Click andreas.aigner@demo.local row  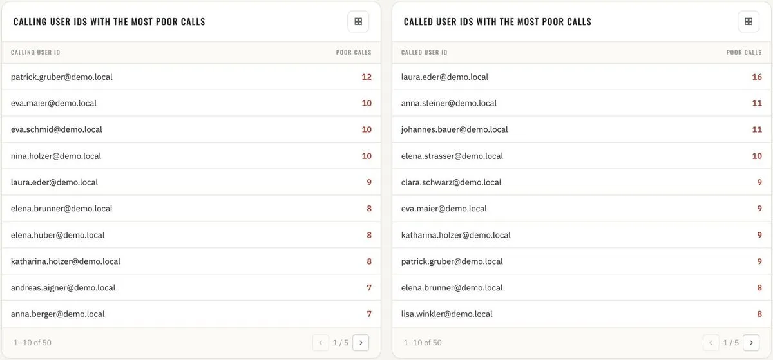[191, 288]
